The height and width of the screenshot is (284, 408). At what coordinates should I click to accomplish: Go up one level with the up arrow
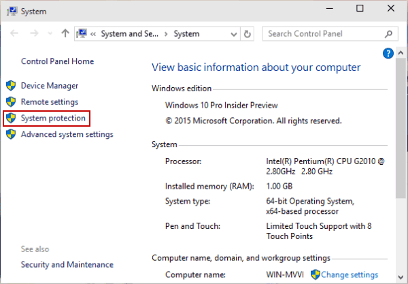[65, 33]
